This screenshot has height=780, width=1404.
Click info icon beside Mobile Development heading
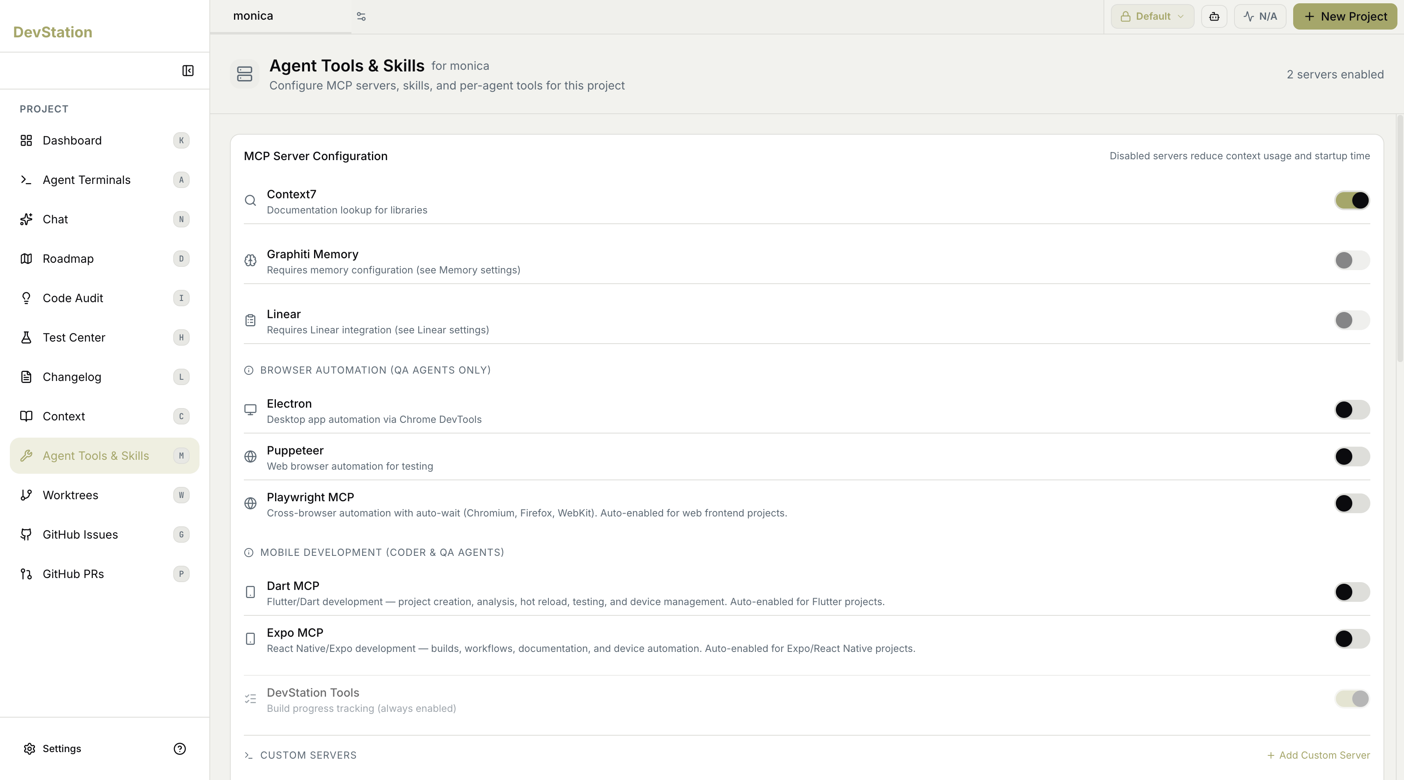coord(248,553)
